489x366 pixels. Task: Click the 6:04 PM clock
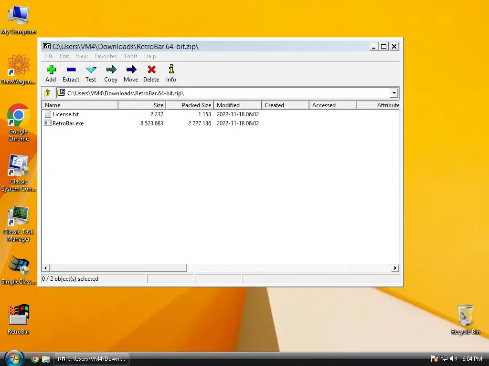pos(472,358)
